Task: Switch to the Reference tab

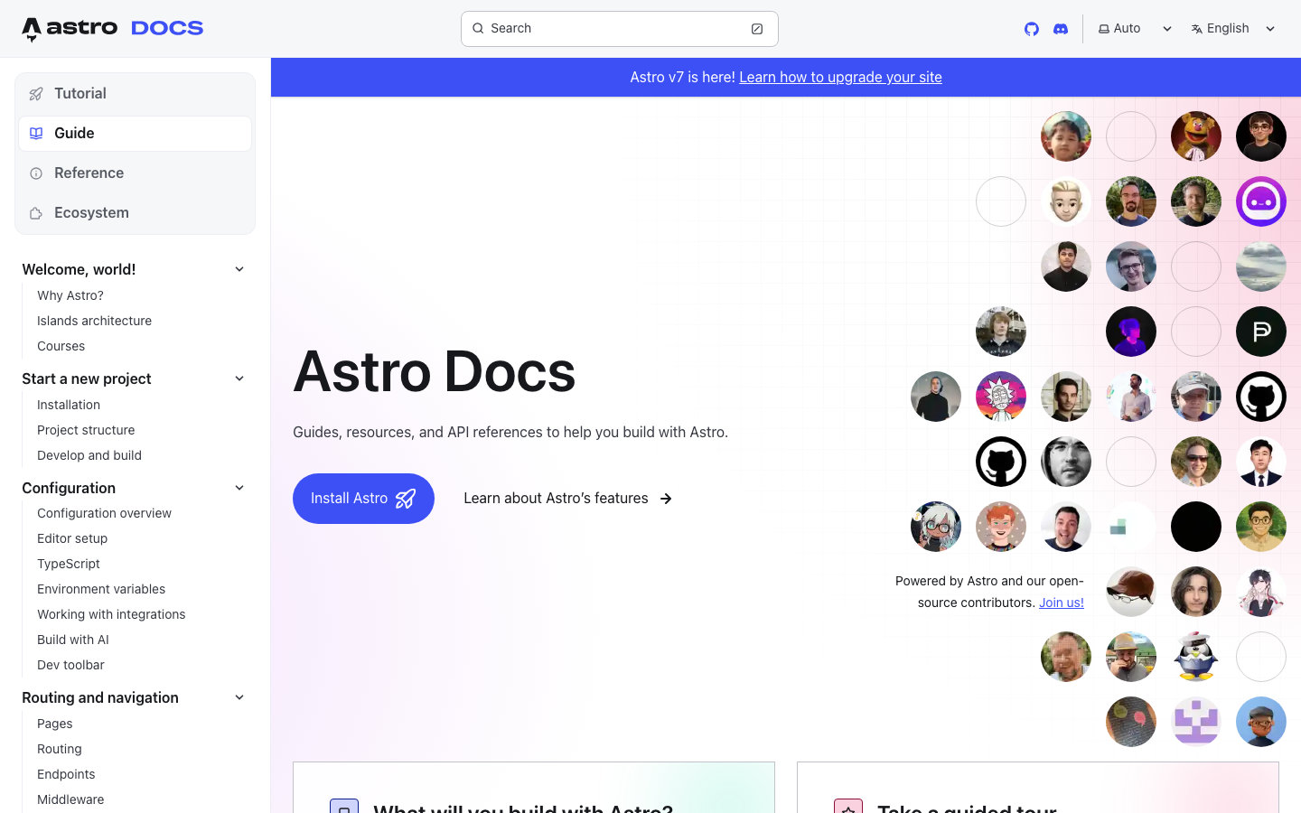Action: coord(135,173)
